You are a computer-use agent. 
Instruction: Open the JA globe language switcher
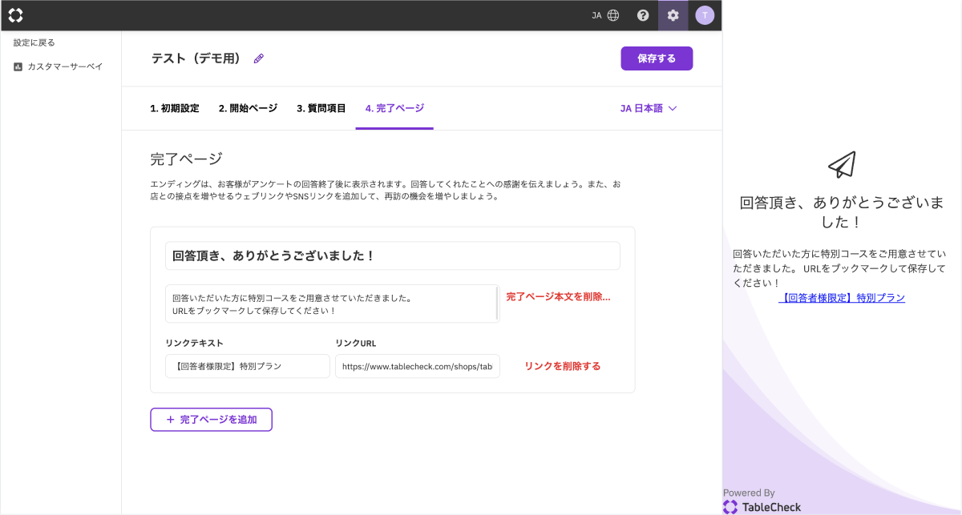point(605,15)
